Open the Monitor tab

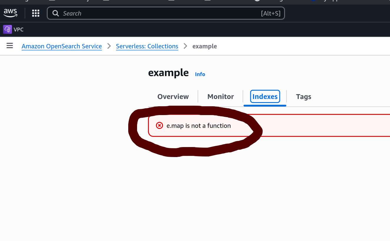[x=221, y=97]
